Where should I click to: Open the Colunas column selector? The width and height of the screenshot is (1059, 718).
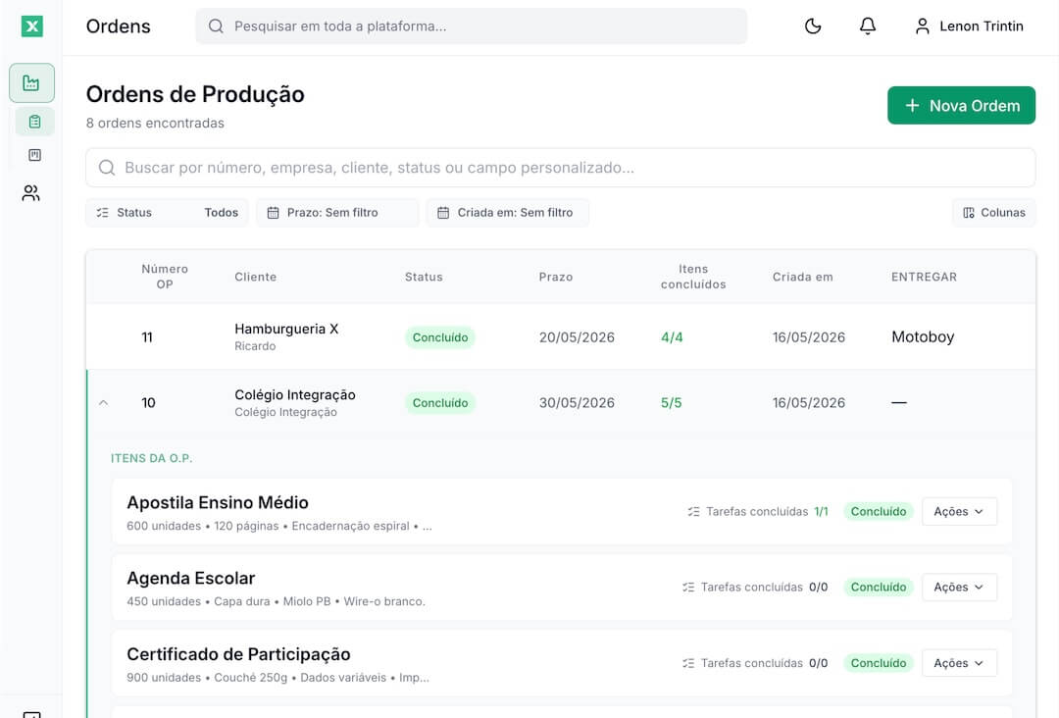click(994, 213)
